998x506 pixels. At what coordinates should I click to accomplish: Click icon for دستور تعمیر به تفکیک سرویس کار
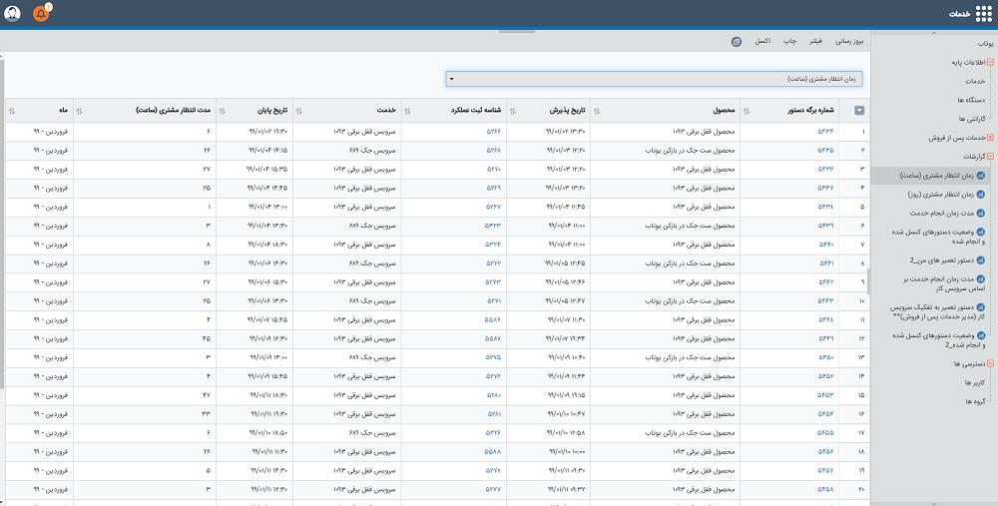[x=981, y=307]
